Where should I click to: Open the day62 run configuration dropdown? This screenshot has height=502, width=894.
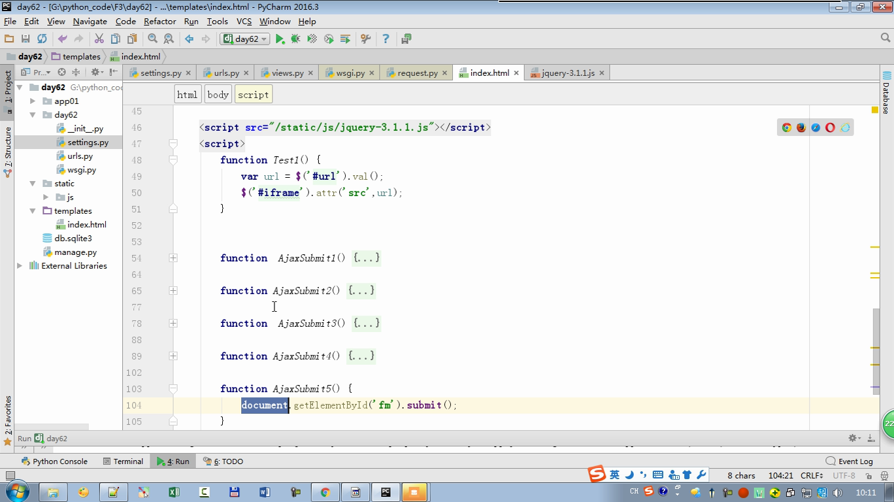pyautogui.click(x=246, y=39)
